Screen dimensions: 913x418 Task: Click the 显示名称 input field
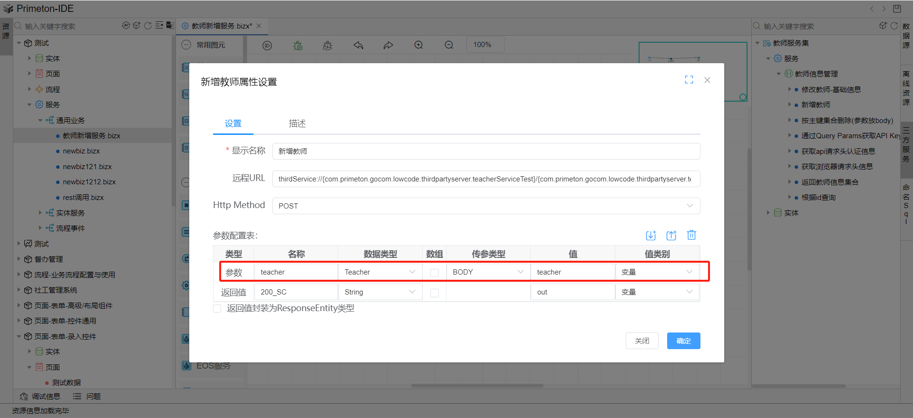coord(486,152)
